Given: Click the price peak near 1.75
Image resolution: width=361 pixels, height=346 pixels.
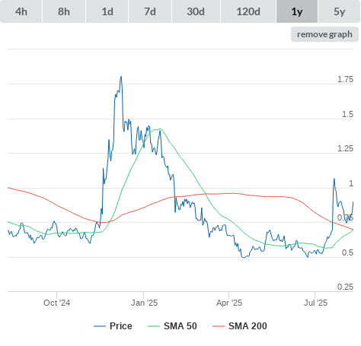Looking at the screenshot, I should (x=121, y=77).
